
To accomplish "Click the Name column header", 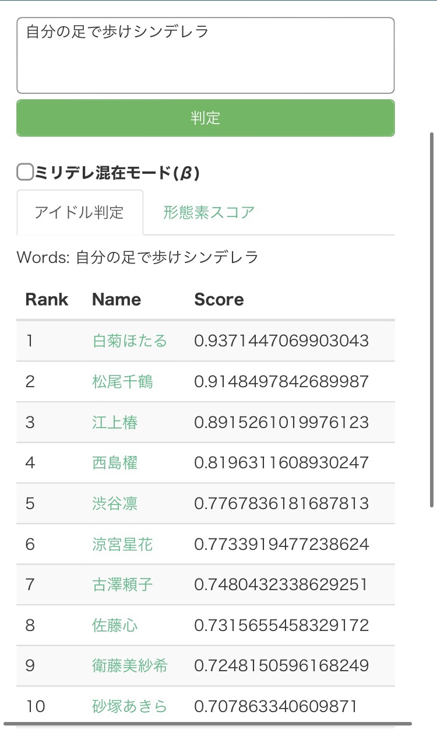I will click(x=117, y=299).
